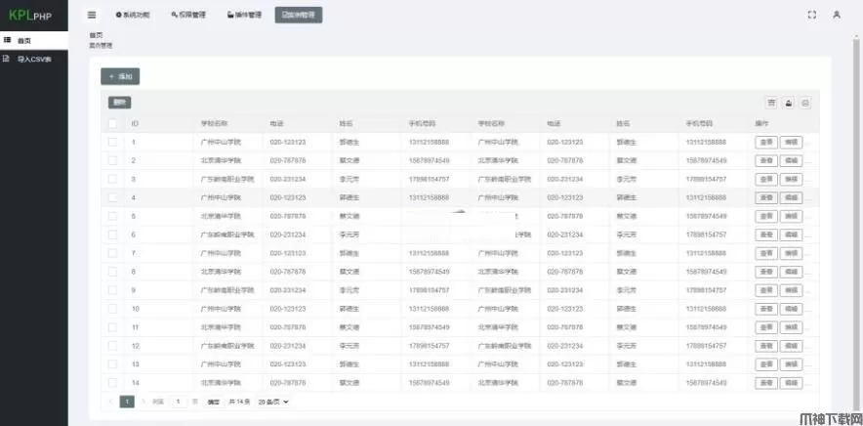Tick the checkbox for row ID 3

pos(113,179)
